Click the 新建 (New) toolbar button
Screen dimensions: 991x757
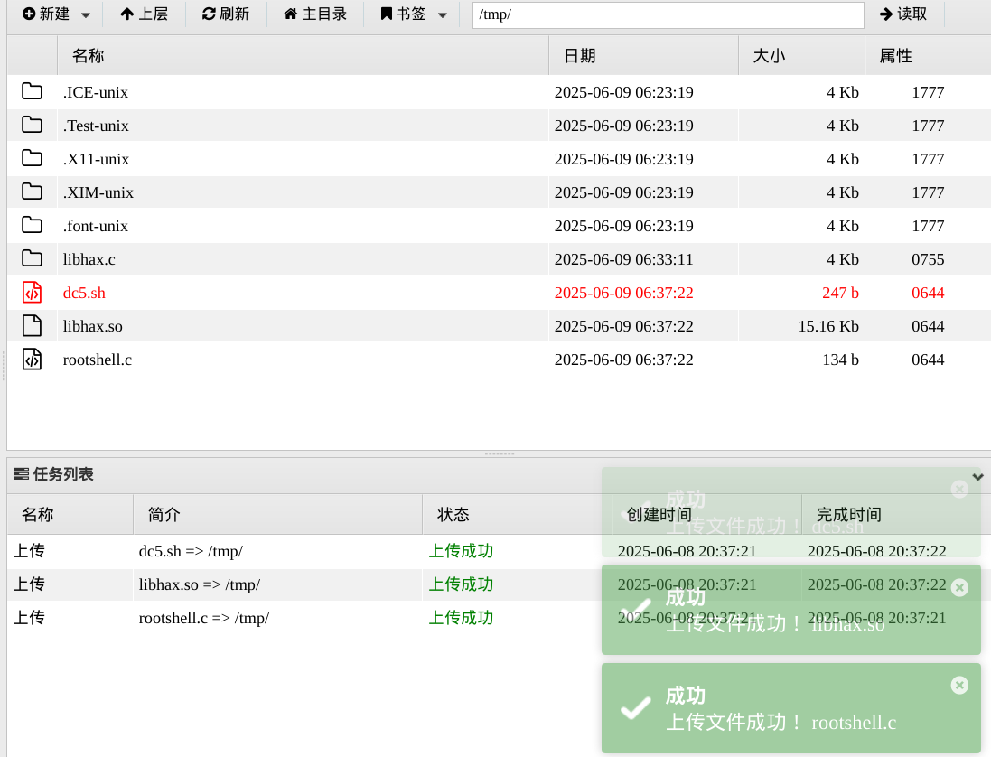tap(45, 14)
